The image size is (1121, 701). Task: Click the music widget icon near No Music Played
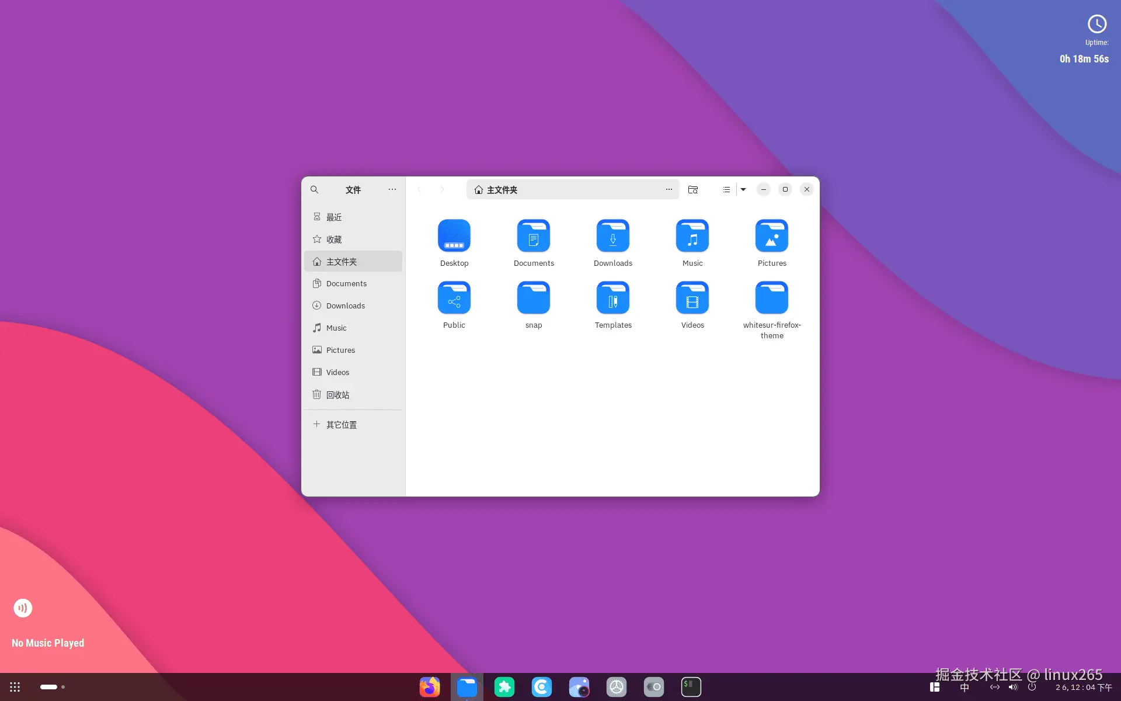(23, 608)
